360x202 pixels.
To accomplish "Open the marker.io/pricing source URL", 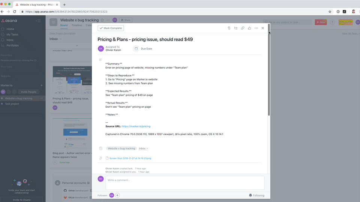I will click(136, 126).
